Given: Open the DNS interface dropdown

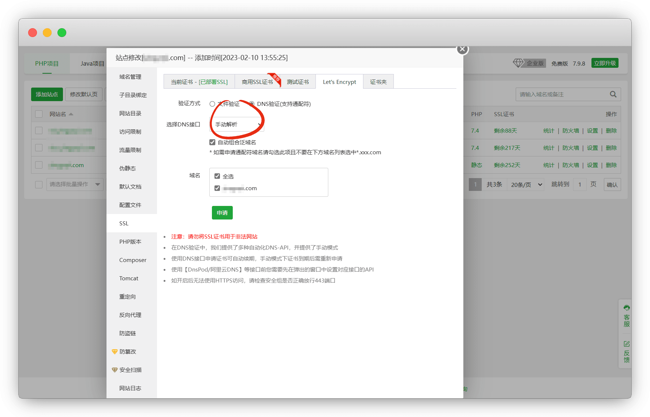Looking at the screenshot, I should [x=237, y=125].
